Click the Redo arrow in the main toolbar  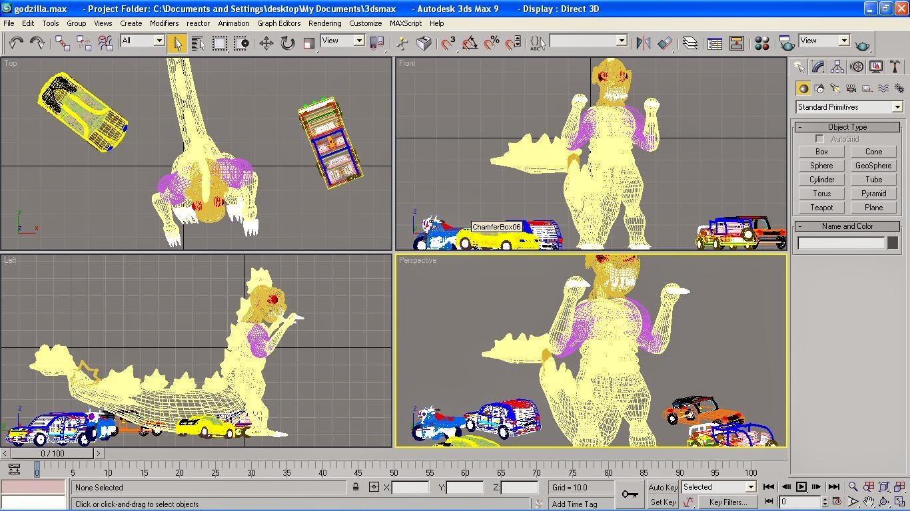[x=37, y=43]
